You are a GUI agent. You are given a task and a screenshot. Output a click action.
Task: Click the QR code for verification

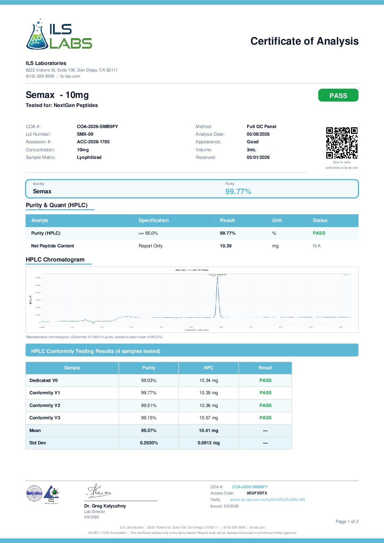click(342, 143)
